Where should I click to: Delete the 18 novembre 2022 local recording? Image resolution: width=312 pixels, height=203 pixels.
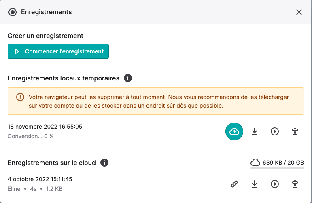pos(295,131)
